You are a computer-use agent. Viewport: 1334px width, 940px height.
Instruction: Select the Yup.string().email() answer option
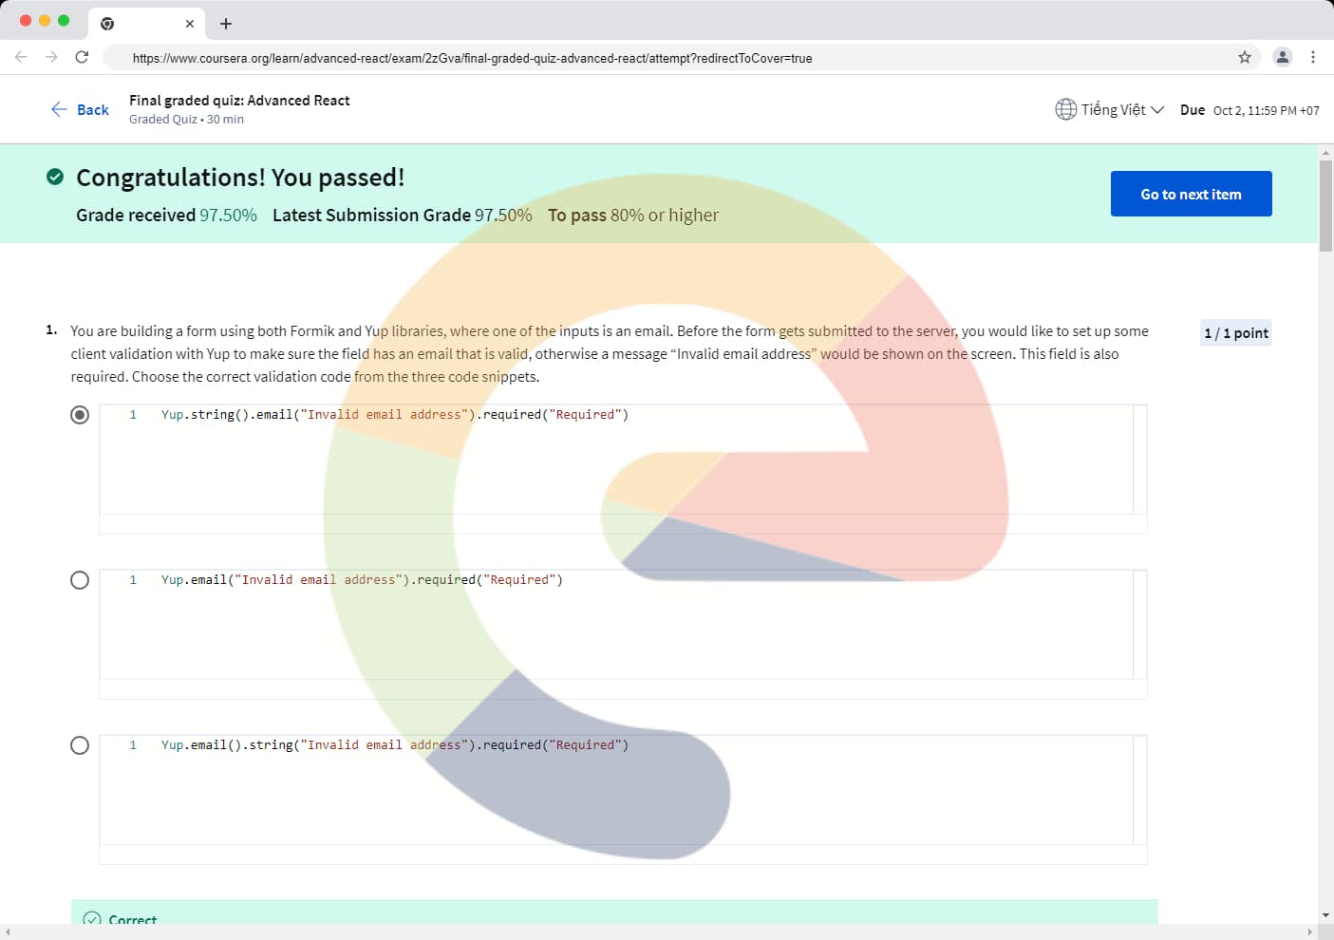click(80, 415)
